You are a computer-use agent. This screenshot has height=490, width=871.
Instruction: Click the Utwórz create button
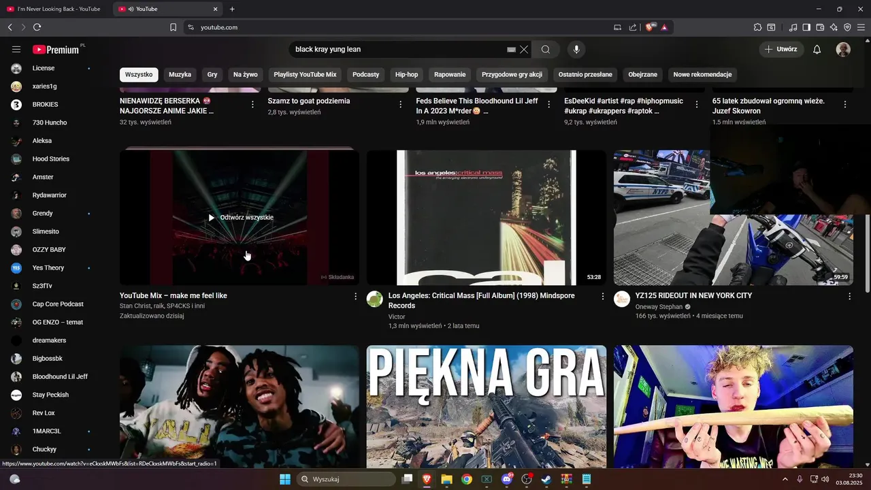tap(781, 50)
